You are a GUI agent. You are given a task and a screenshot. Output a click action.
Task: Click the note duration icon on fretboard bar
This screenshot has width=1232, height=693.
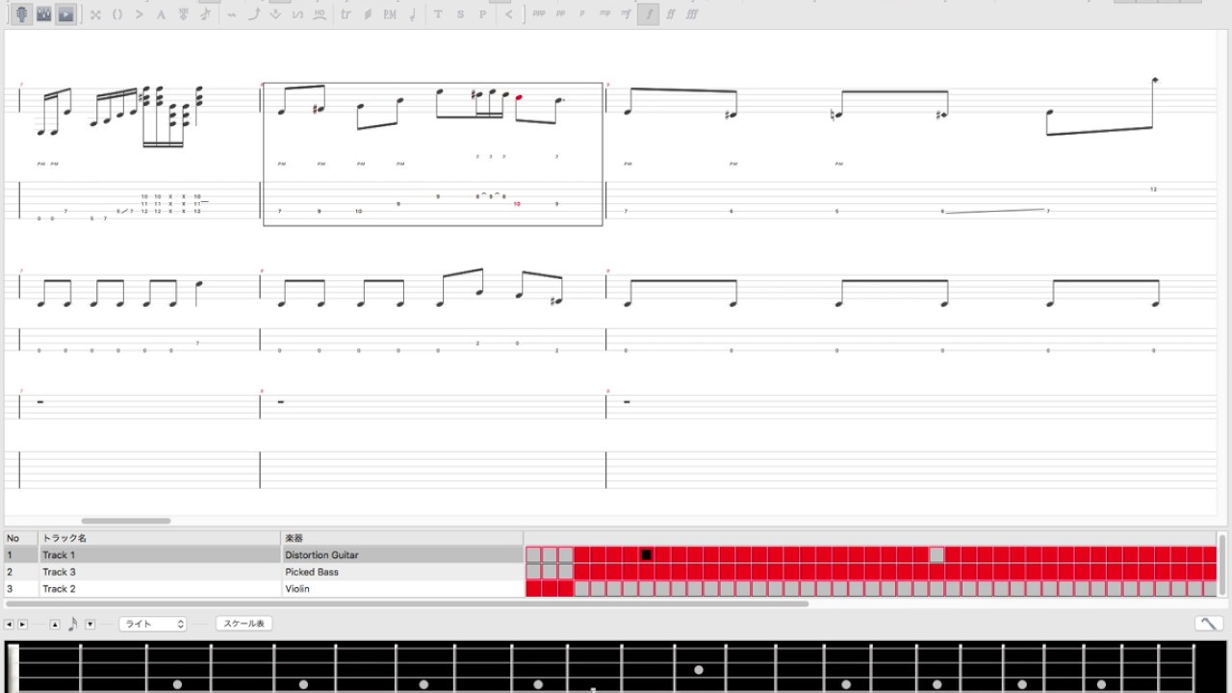[72, 624]
